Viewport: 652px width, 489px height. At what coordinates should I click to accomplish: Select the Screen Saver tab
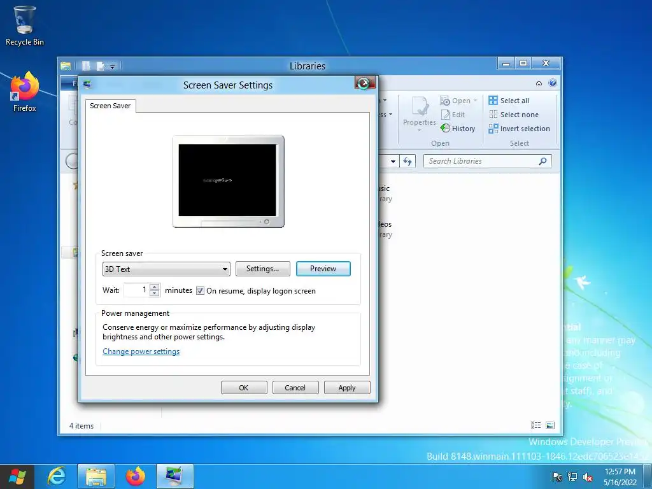point(110,106)
